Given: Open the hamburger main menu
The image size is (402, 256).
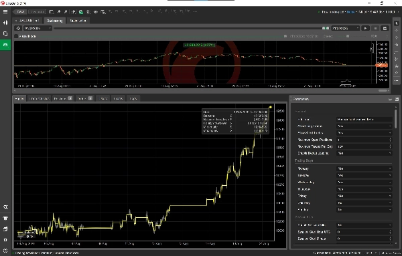Looking at the screenshot, I should [5, 12].
